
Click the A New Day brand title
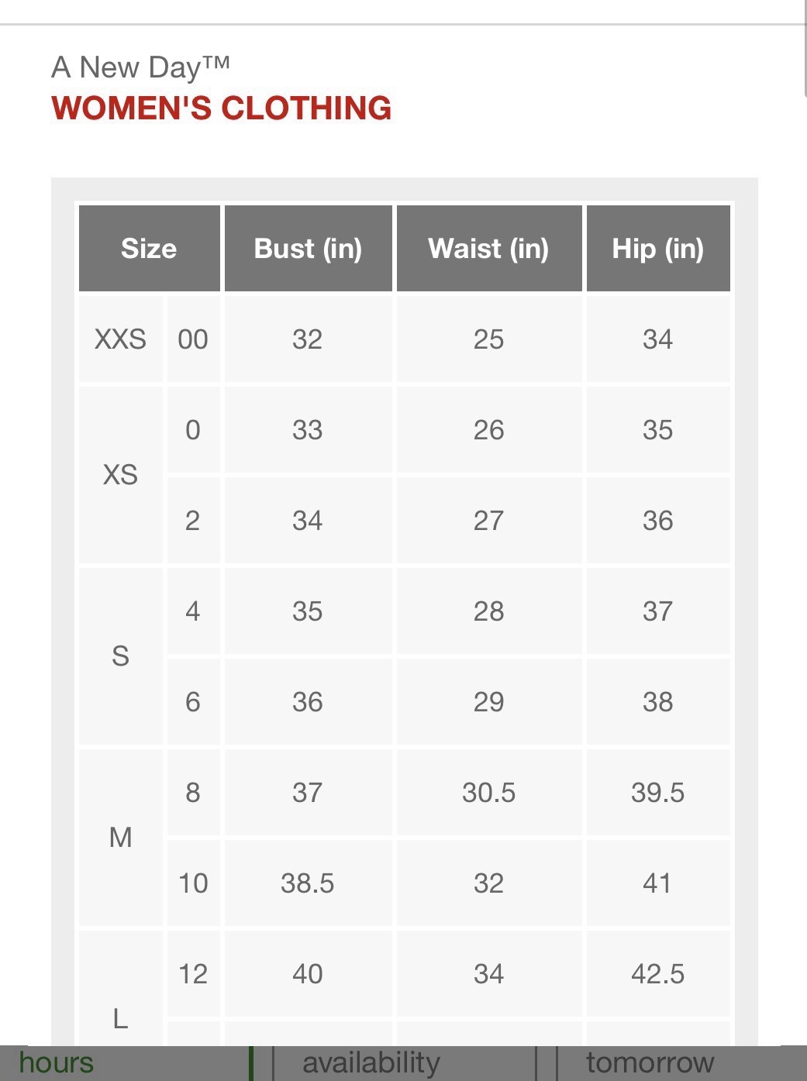point(140,67)
